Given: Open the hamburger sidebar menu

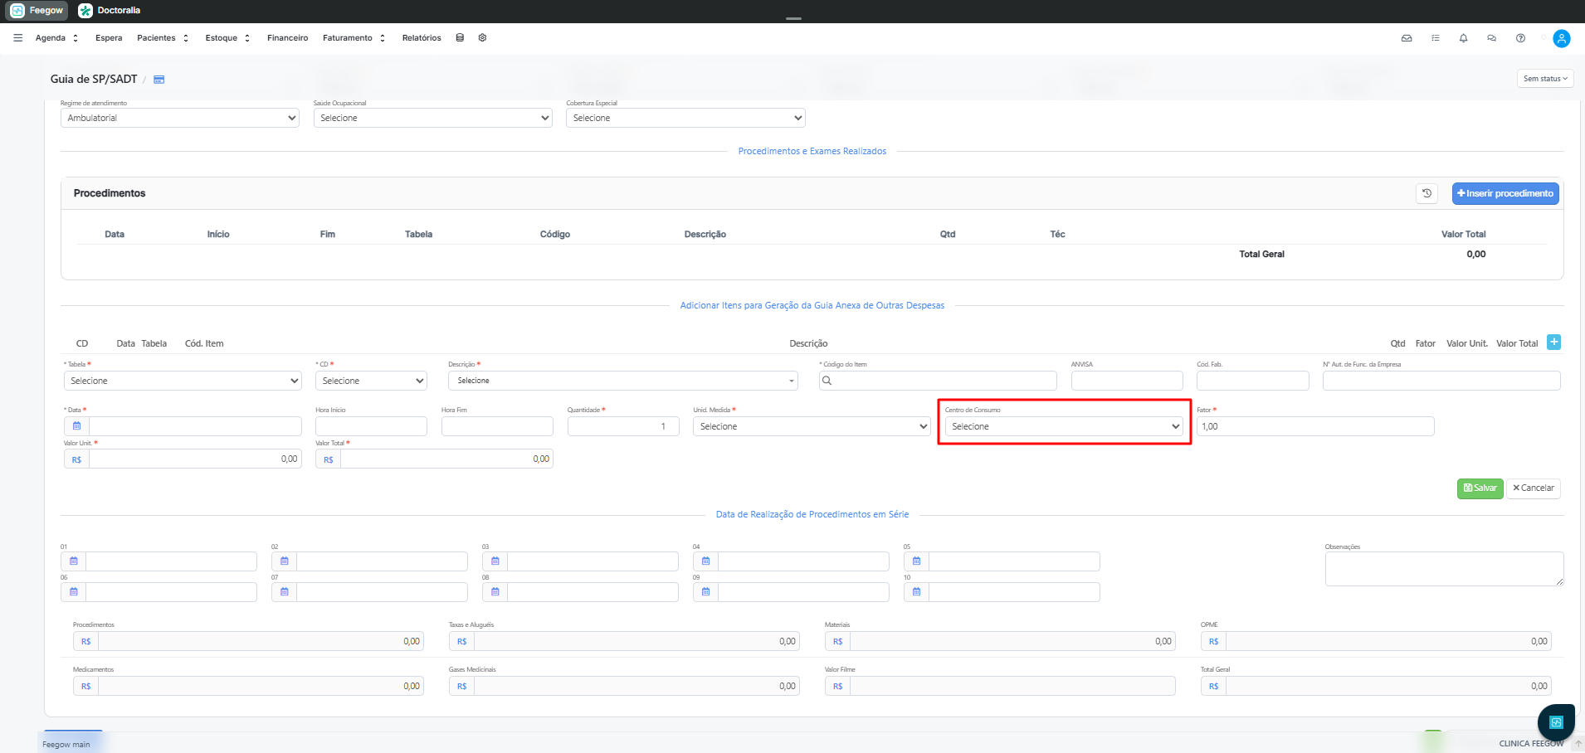Looking at the screenshot, I should [x=17, y=38].
